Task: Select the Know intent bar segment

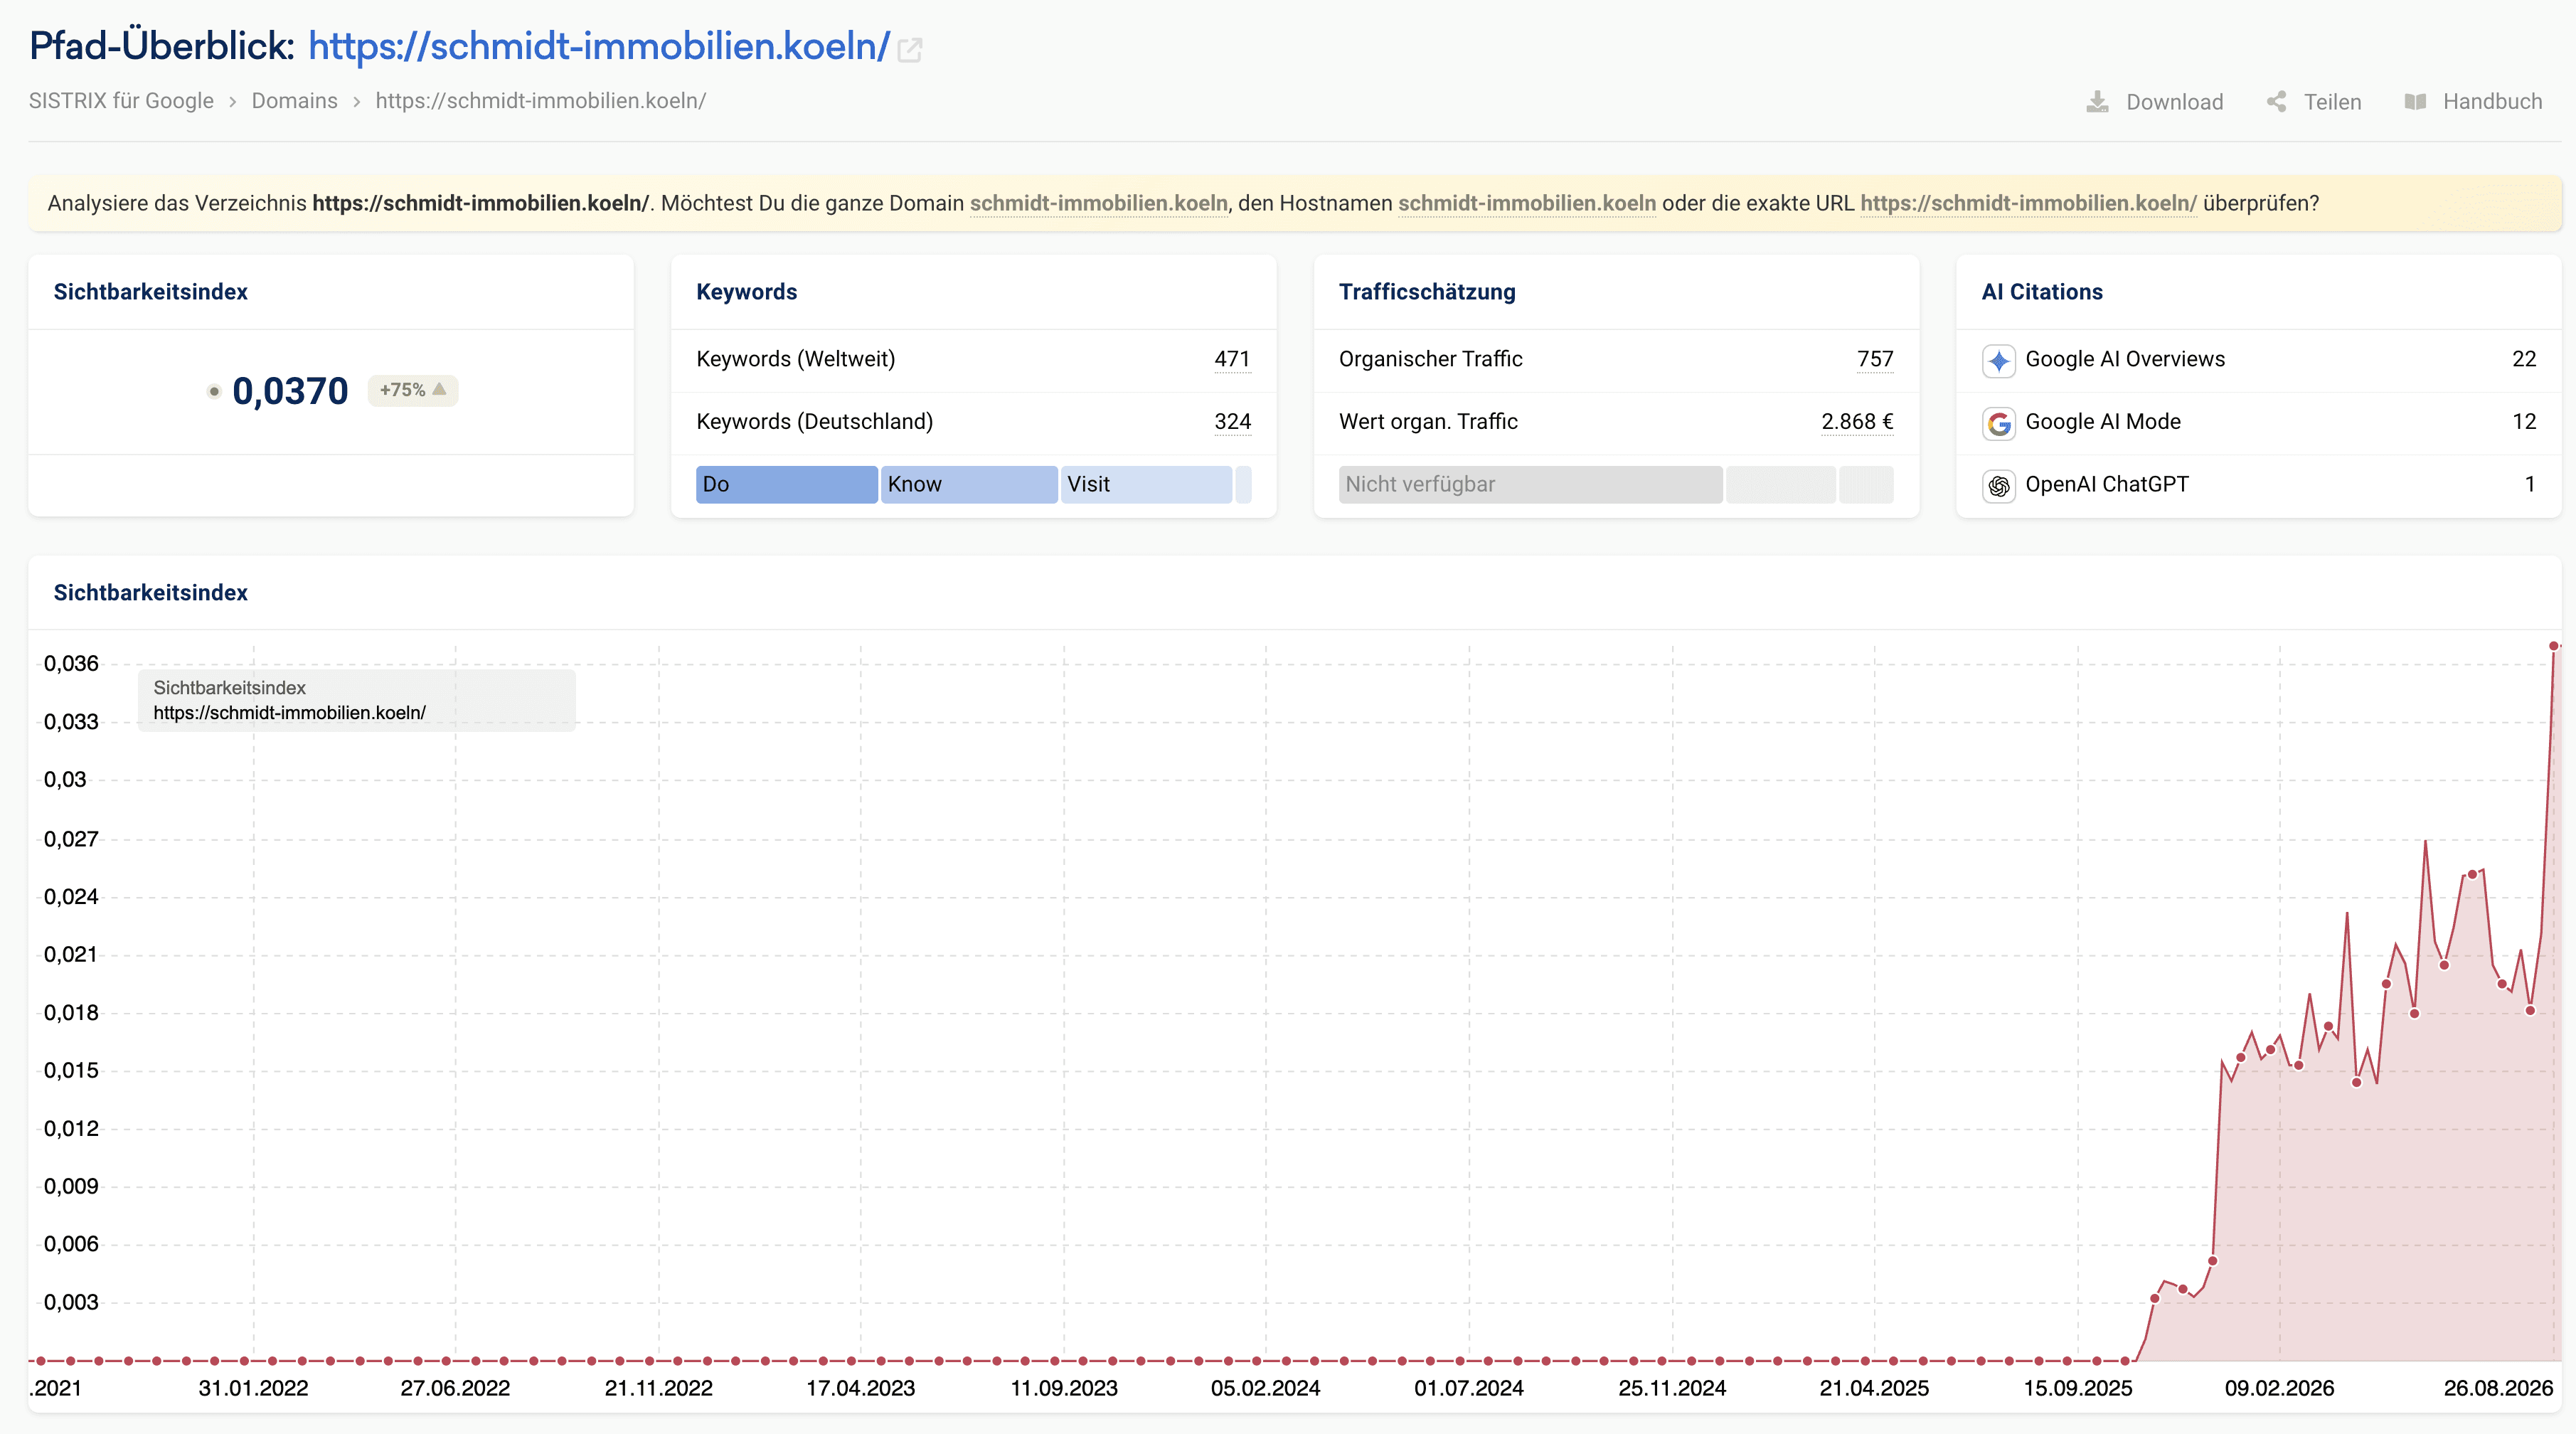Action: coord(969,484)
